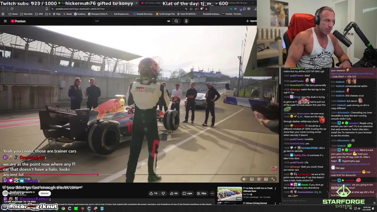
Task: Open the GYM bookmarks folder
Action: (x=39, y=14)
